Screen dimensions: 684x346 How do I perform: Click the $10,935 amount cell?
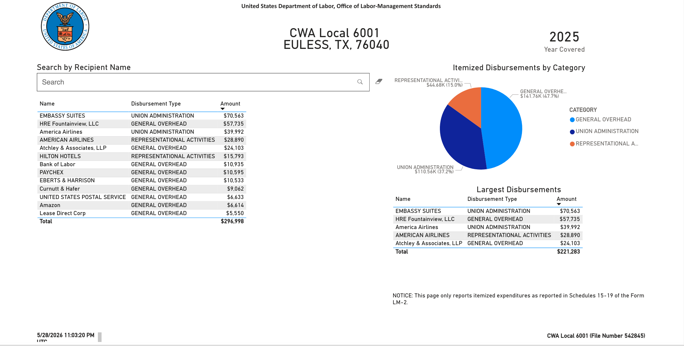click(x=234, y=164)
